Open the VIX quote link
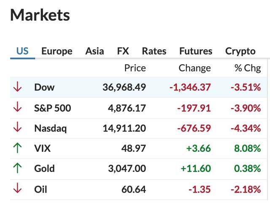 pyautogui.click(x=42, y=148)
